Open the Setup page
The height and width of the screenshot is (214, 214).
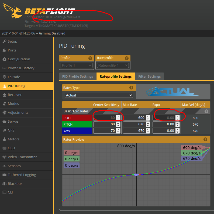tap(26, 41)
